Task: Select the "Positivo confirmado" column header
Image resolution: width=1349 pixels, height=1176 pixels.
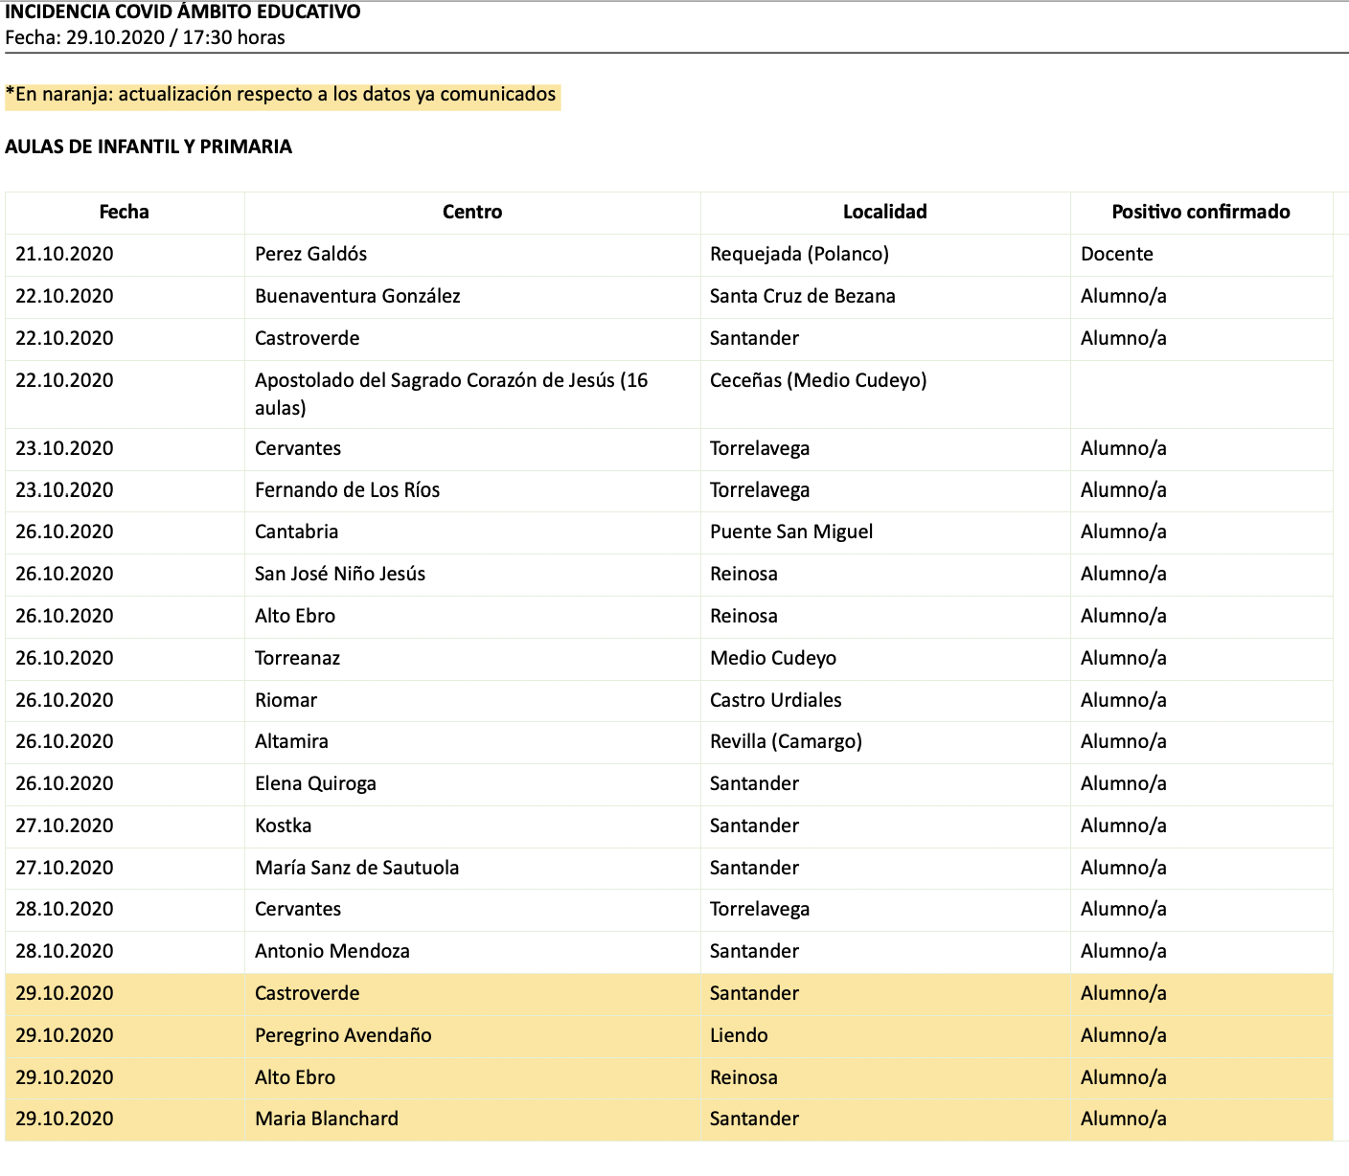Action: (x=1200, y=212)
